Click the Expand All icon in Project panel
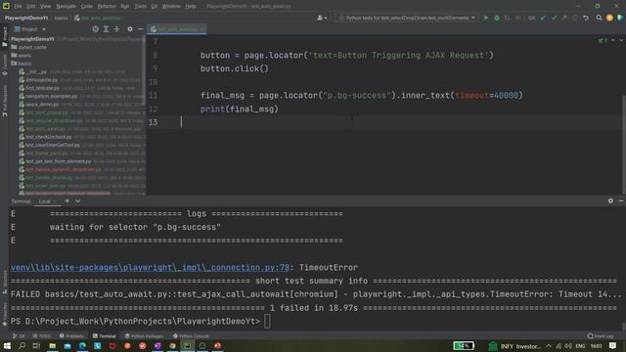Screen dimensions: 626x352 [106, 29]
